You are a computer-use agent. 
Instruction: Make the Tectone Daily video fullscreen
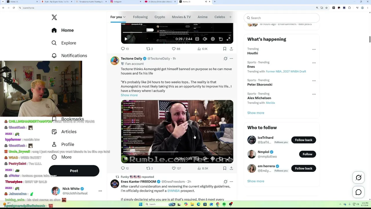click(x=228, y=158)
